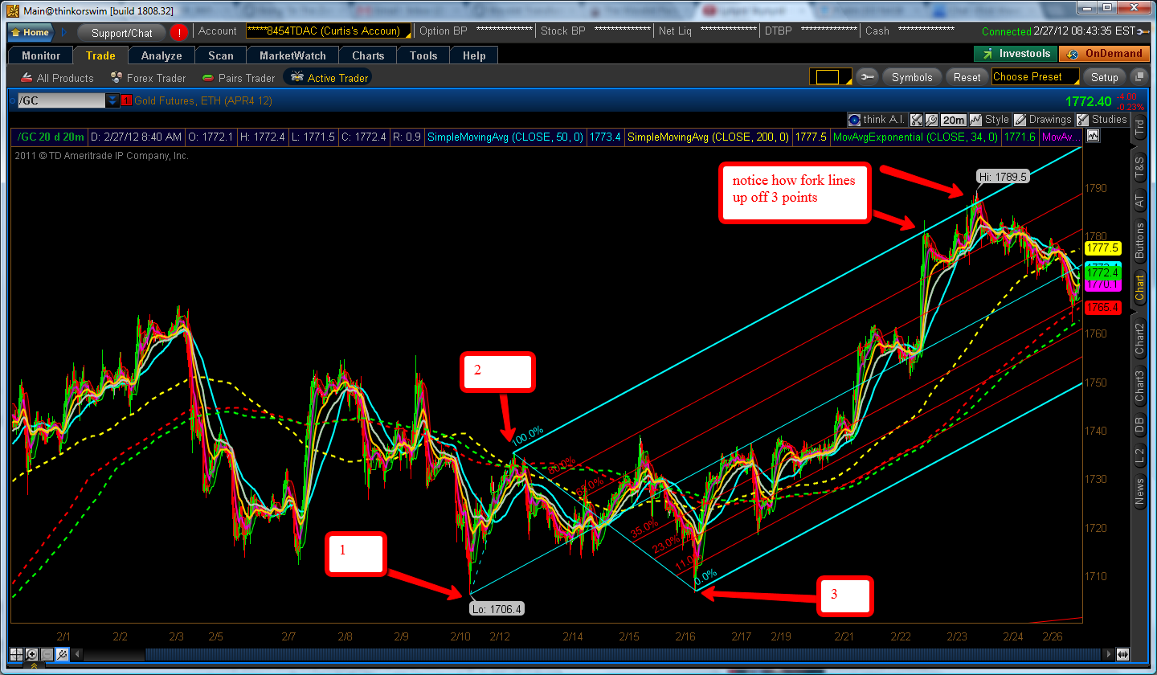Image resolution: width=1157 pixels, height=675 pixels.
Task: Click the SimpleMovingAvg (CLOSE, 200, 0) study label
Action: [709, 137]
